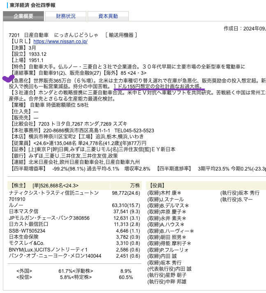
Task: Click the 7201 日産自動車 company name
Action: click(29, 35)
